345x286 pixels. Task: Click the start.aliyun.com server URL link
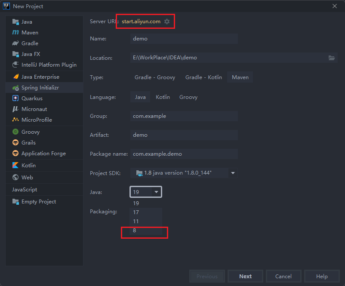point(141,22)
